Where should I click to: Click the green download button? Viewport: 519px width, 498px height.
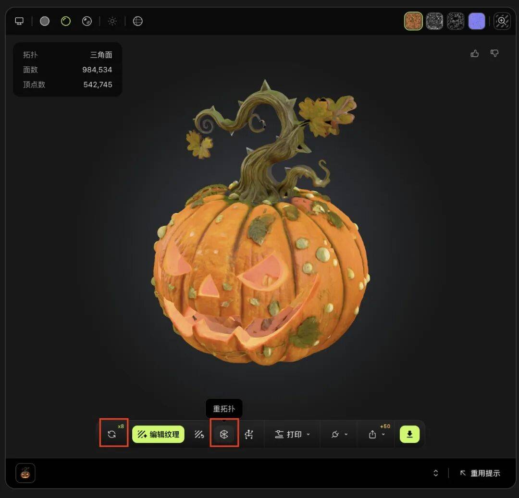point(409,434)
